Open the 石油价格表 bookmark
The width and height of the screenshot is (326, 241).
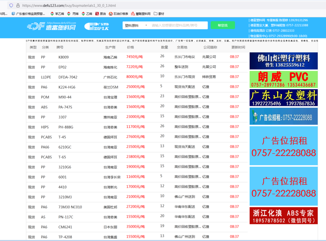(119, 14)
